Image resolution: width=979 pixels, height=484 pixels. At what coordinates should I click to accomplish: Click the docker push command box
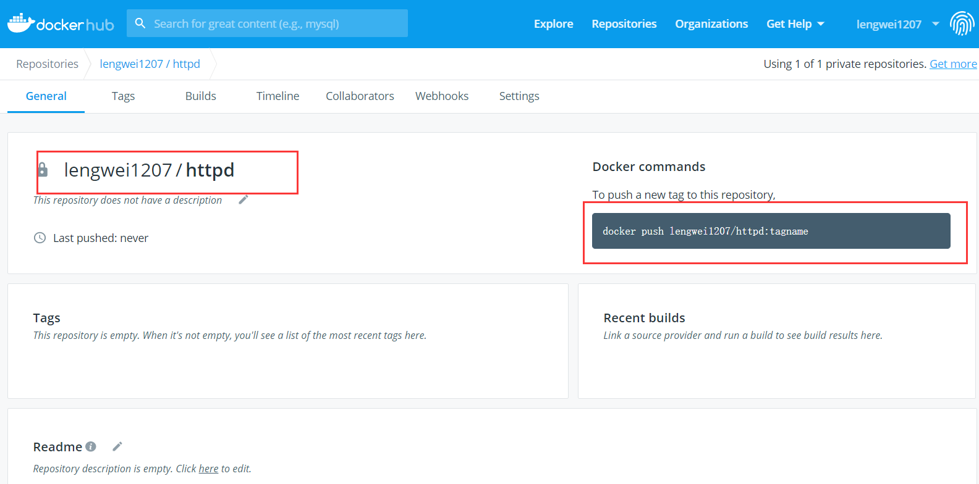coord(771,231)
